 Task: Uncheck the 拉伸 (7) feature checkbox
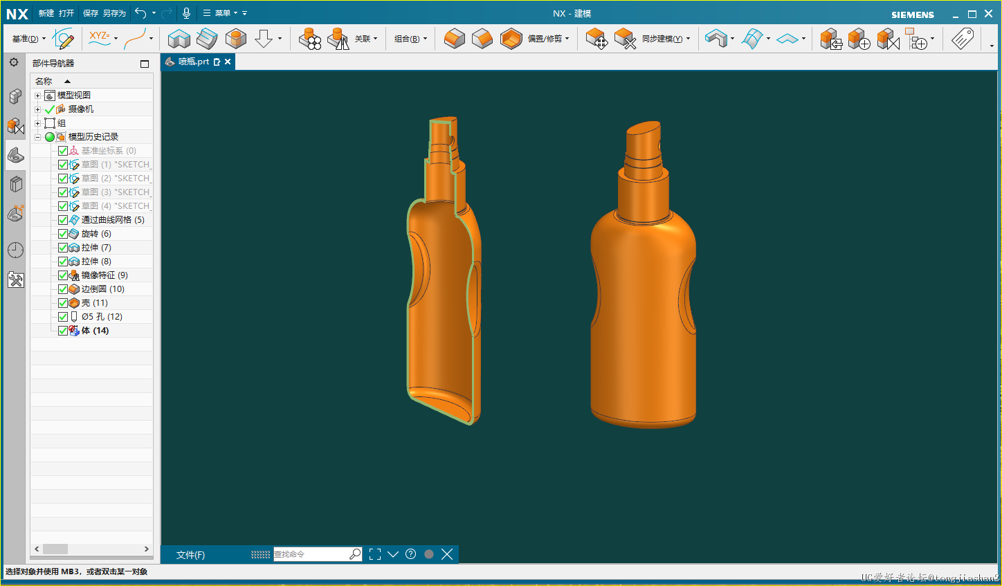tap(63, 248)
